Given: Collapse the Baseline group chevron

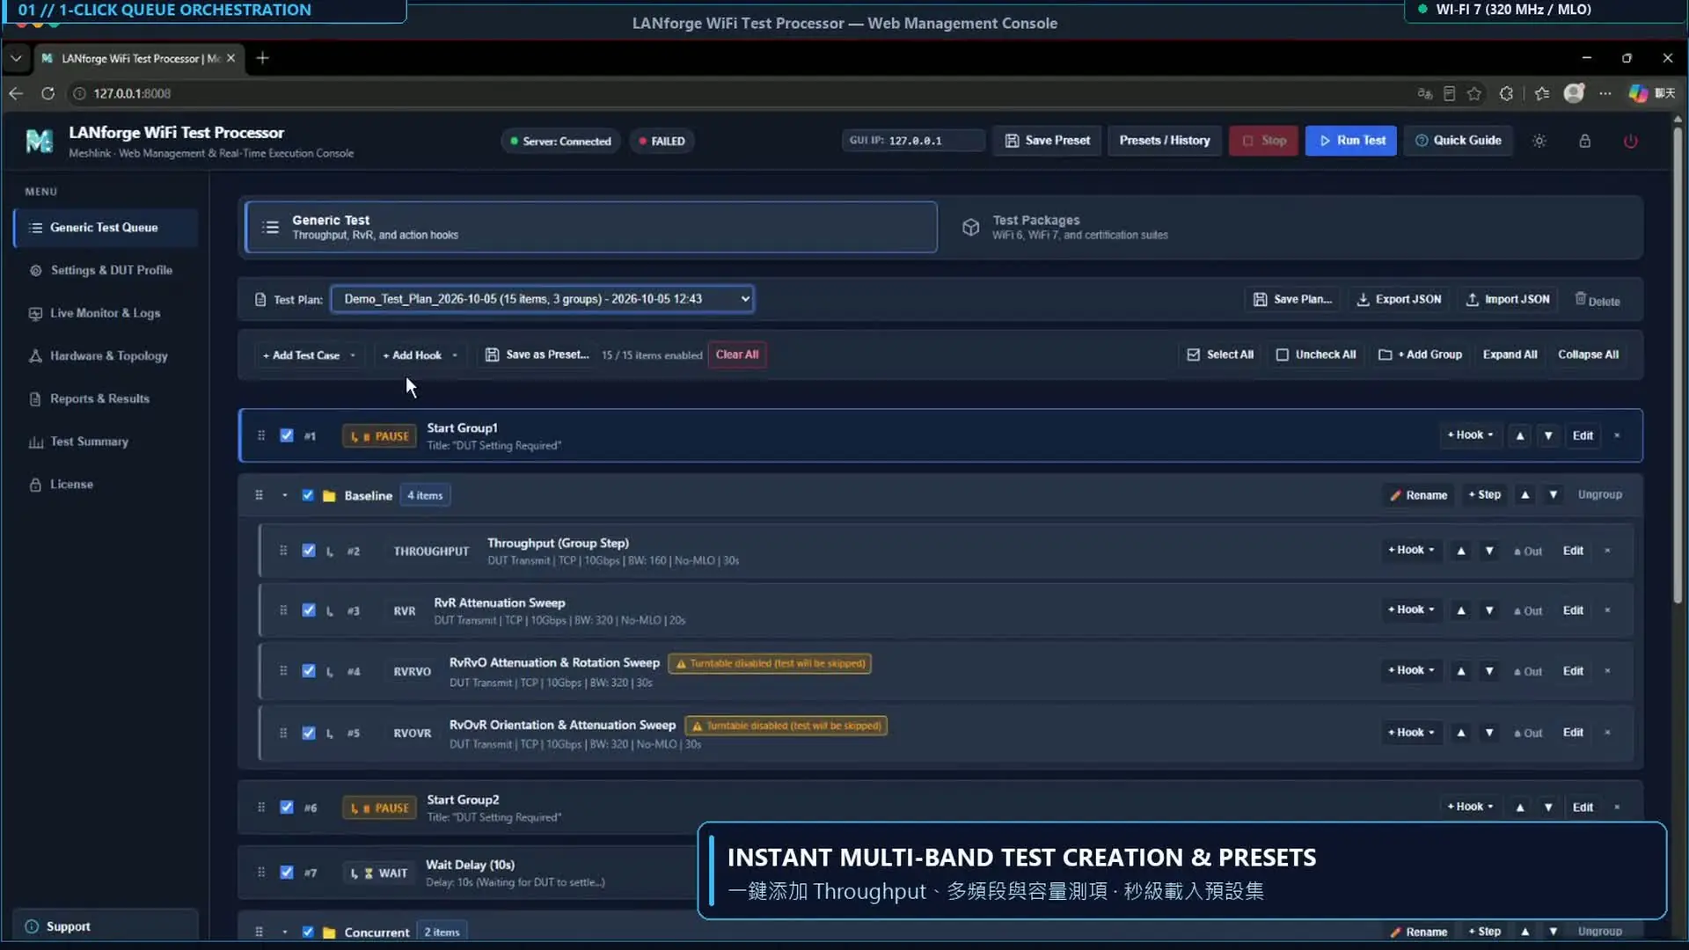Looking at the screenshot, I should pyautogui.click(x=284, y=495).
